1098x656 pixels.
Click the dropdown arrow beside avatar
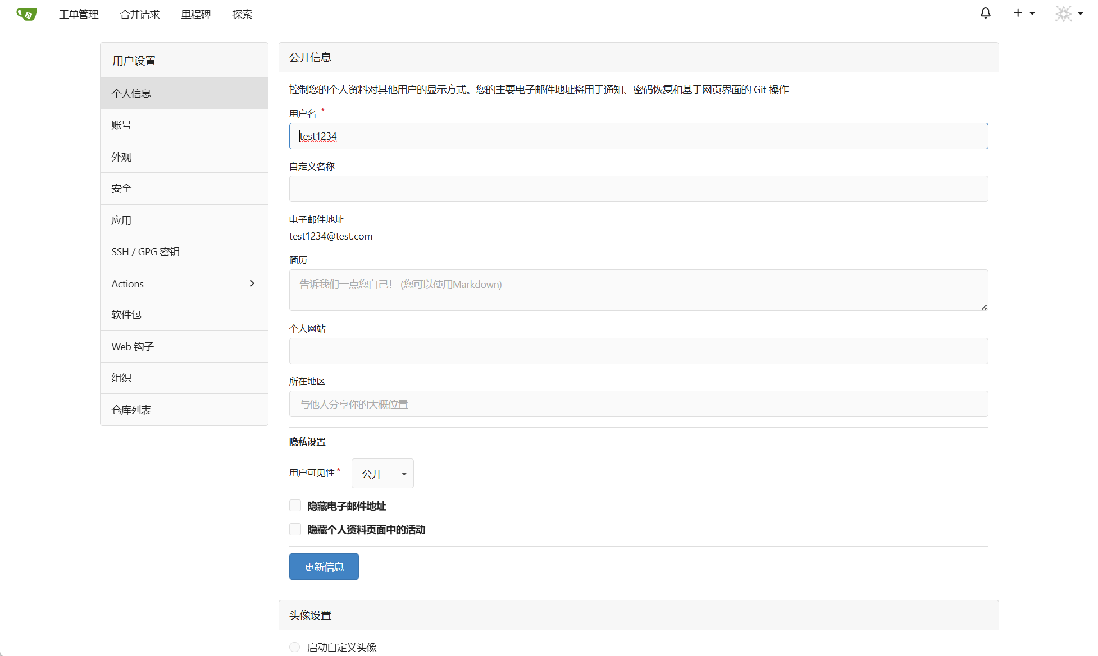click(x=1081, y=13)
